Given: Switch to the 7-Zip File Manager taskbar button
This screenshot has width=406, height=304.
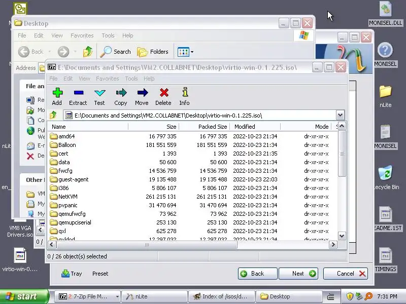Looking at the screenshot, I should 87,296.
